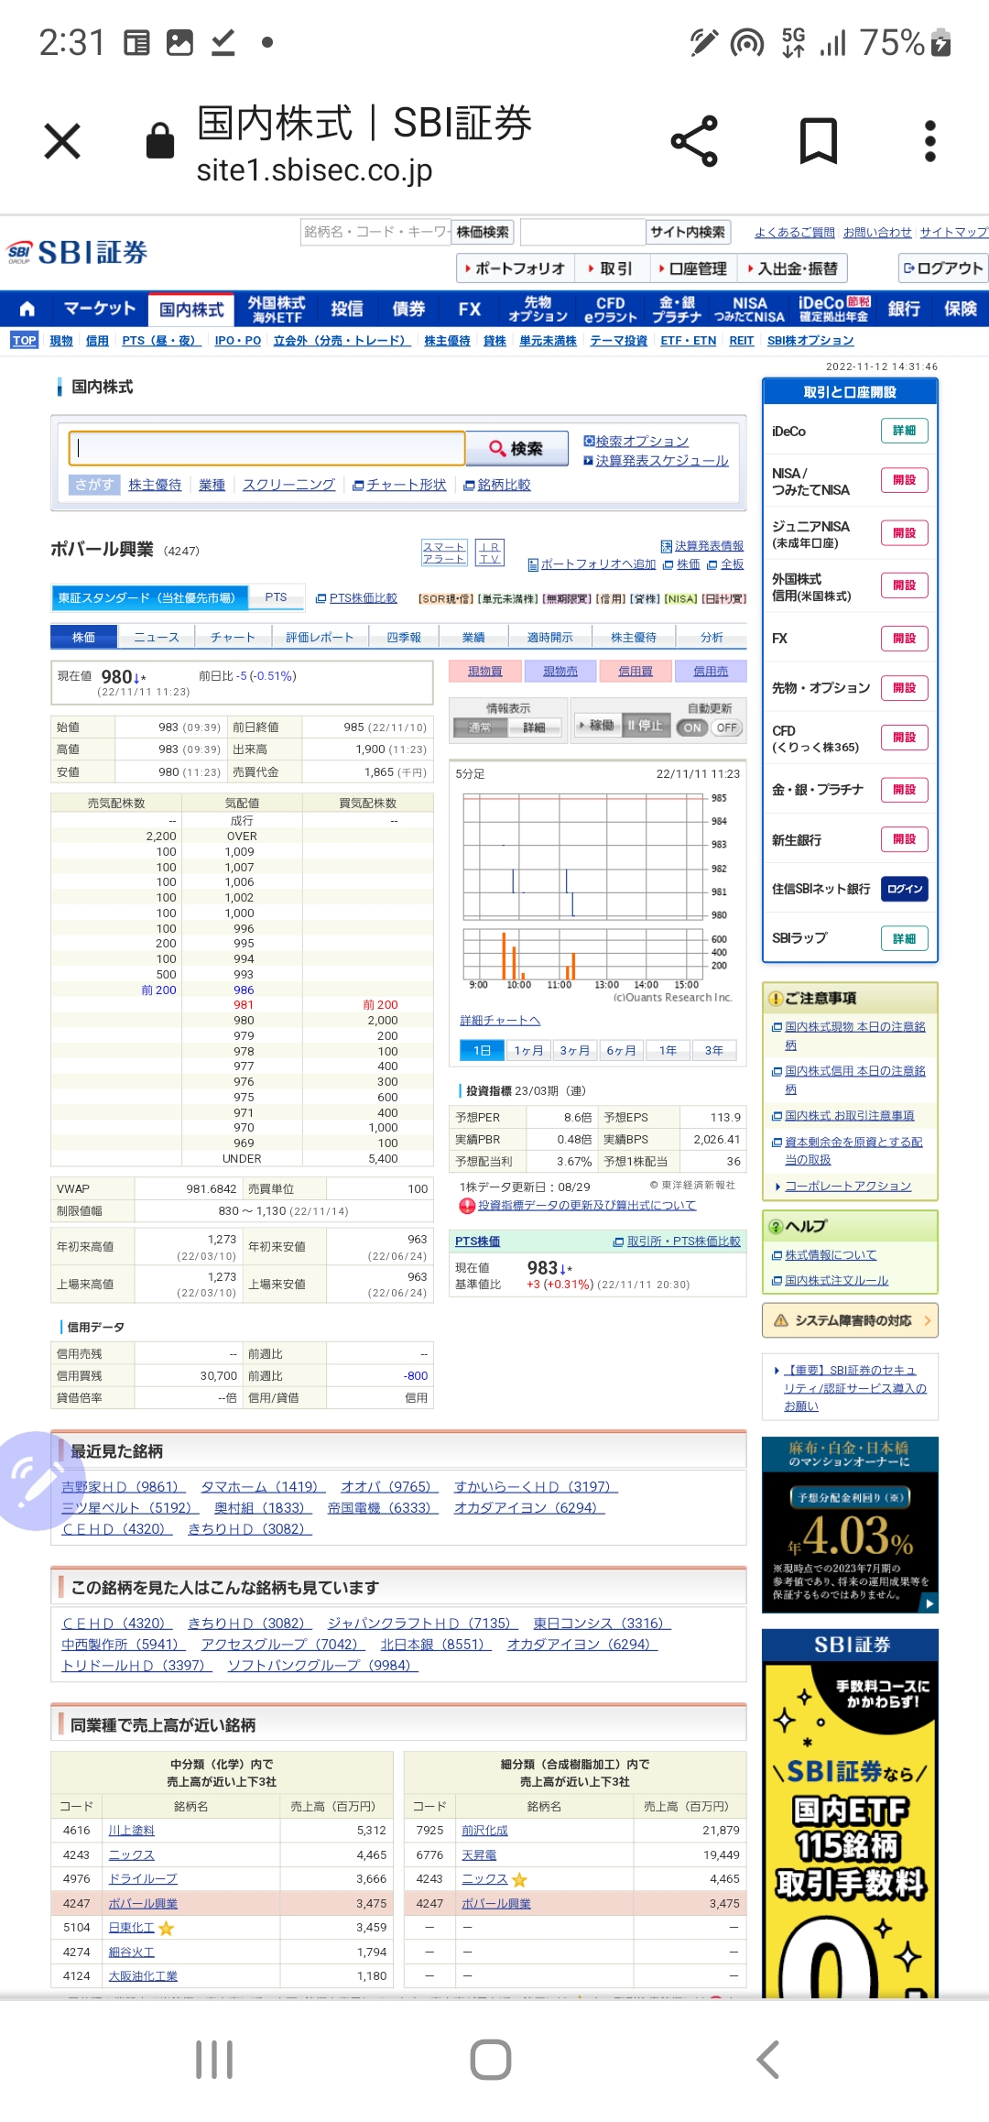Screen dimensions: 989x2122
Task: Select 1ヶ月 chart period
Action: (x=528, y=1050)
